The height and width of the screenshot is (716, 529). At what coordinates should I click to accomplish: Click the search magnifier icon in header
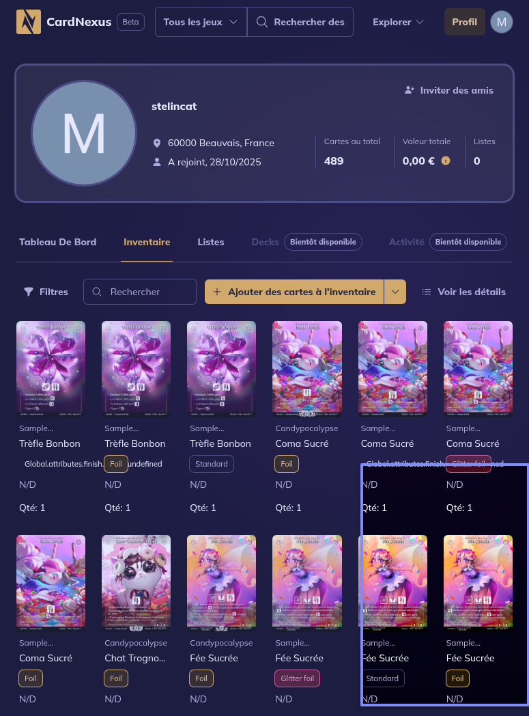coord(261,22)
